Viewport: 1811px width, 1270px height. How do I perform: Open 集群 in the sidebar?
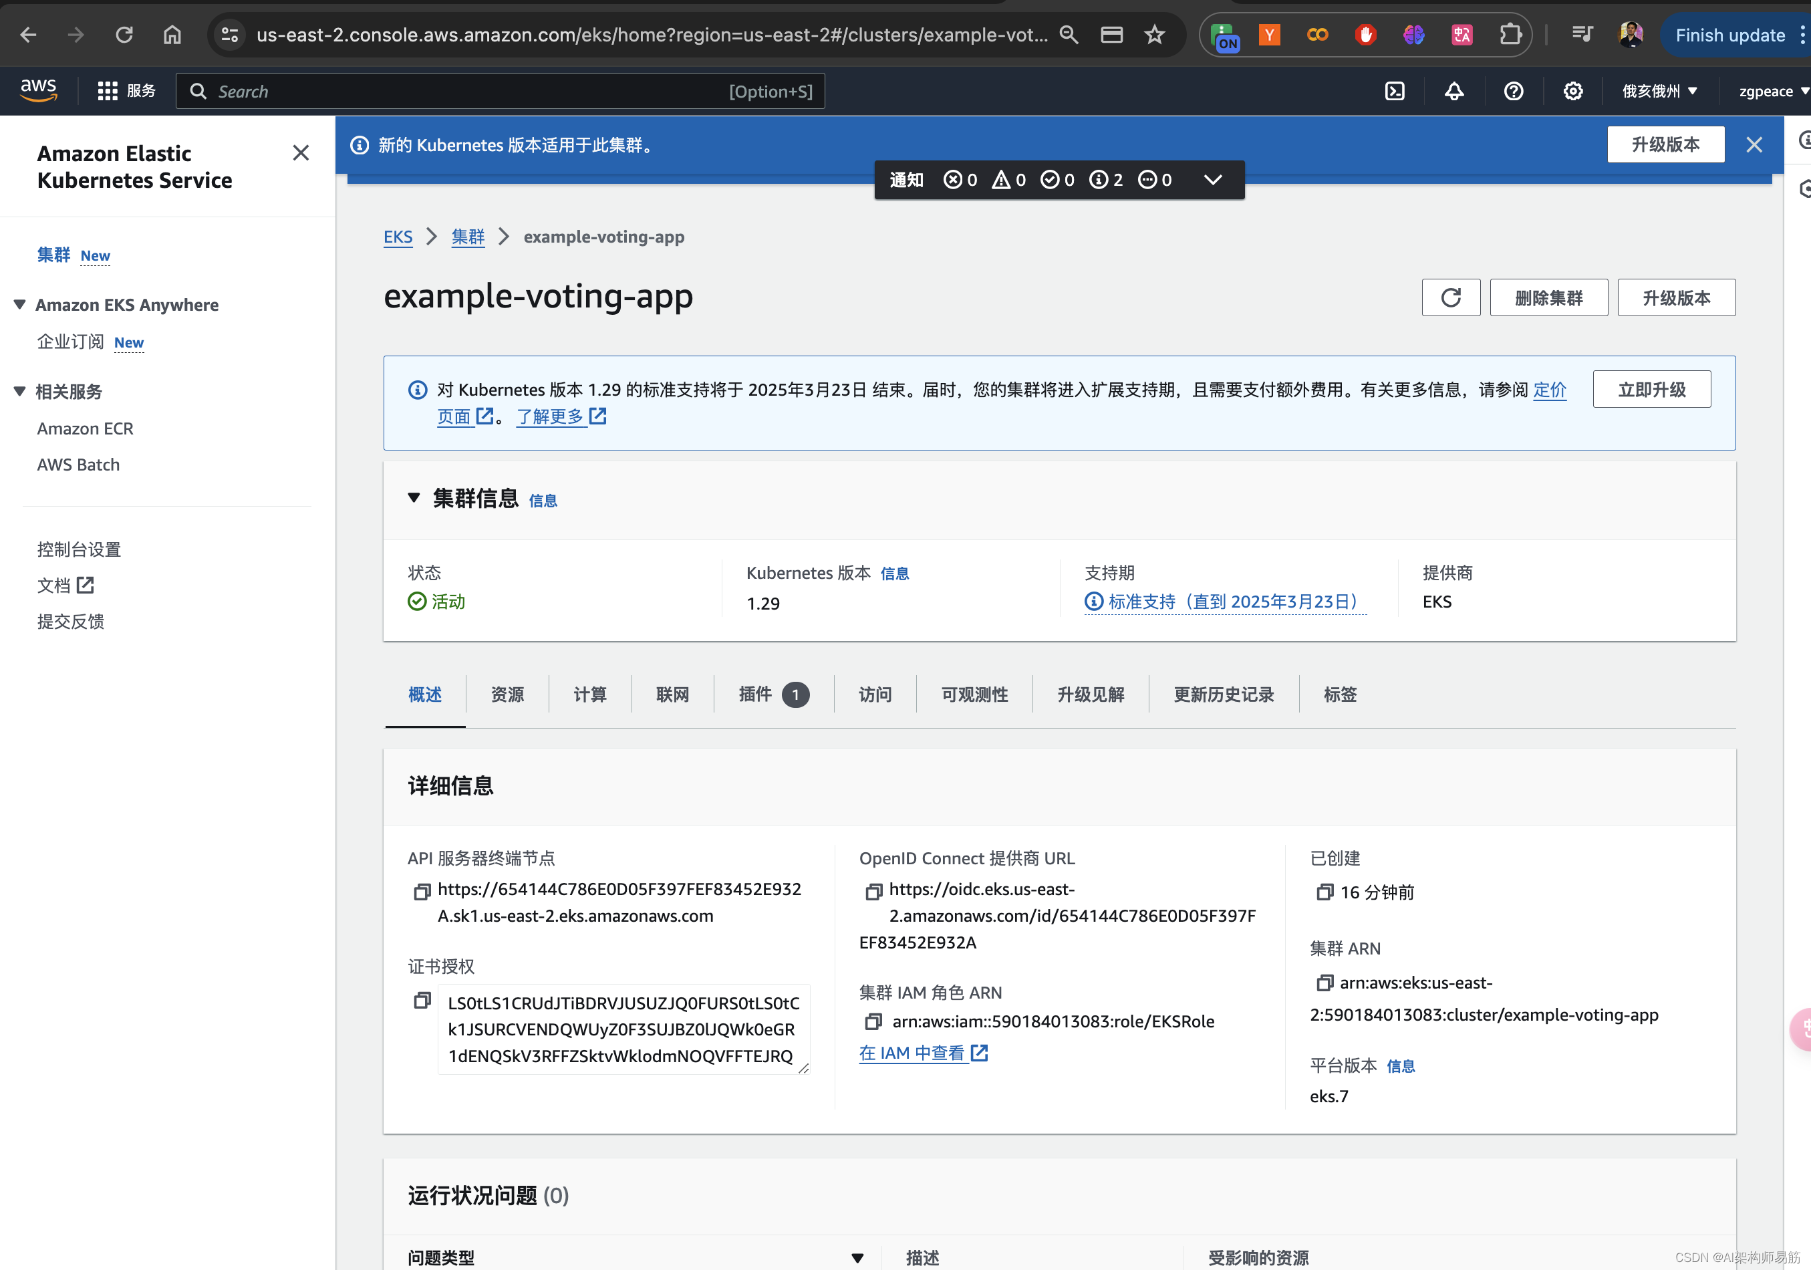click(53, 255)
